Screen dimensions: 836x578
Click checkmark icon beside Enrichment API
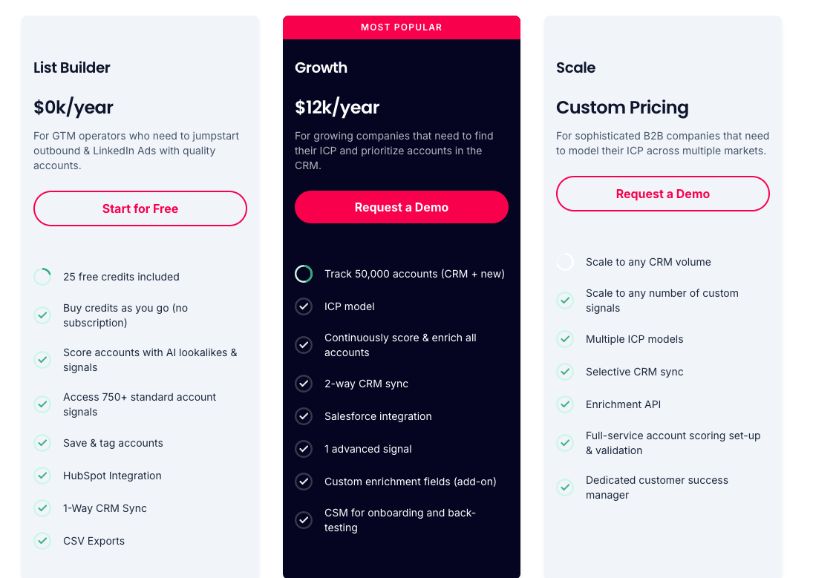[x=565, y=404]
